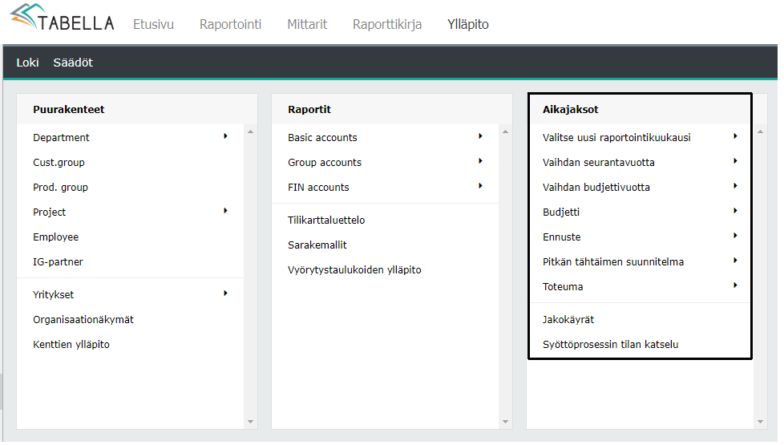Expand the Project submenu arrow
The width and height of the screenshot is (784, 445).
226,211
